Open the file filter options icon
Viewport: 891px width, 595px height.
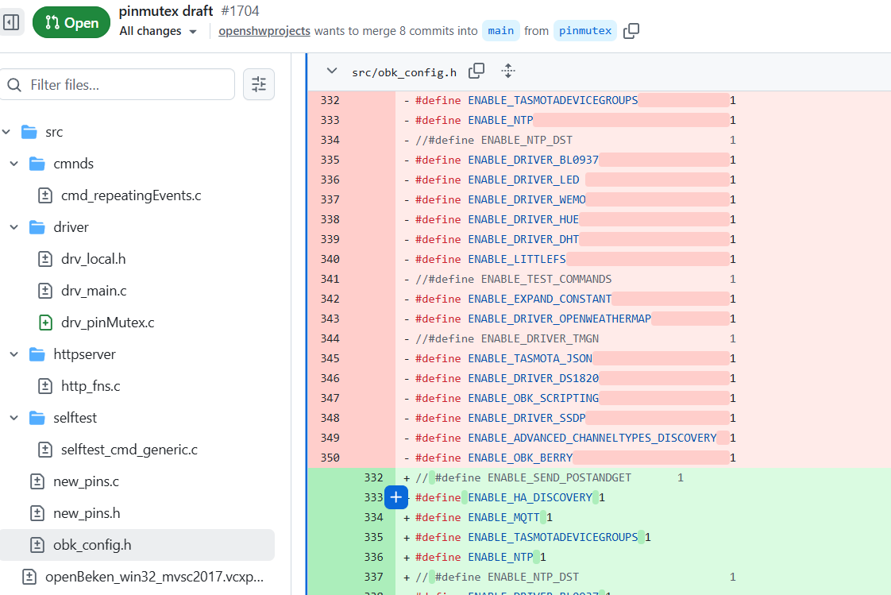(x=259, y=84)
